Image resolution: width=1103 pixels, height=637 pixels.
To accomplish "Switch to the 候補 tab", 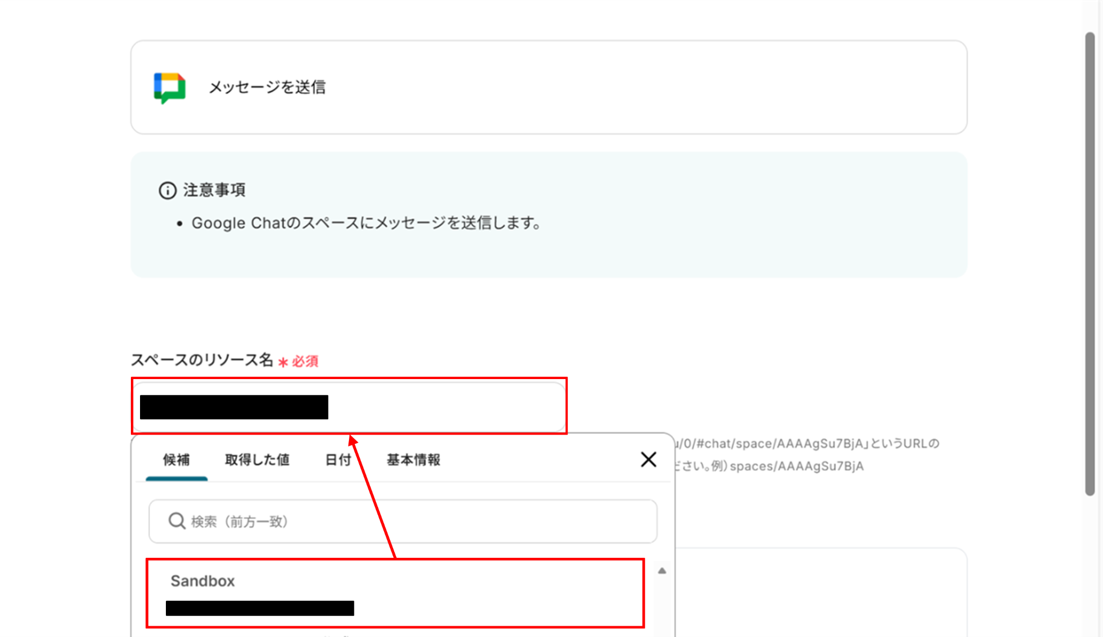I will pos(177,460).
